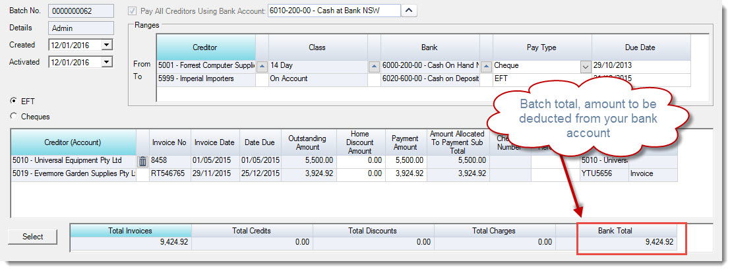This screenshot has width=732, height=271.
Task: Click invoice number RT546765
Action: 170,174
